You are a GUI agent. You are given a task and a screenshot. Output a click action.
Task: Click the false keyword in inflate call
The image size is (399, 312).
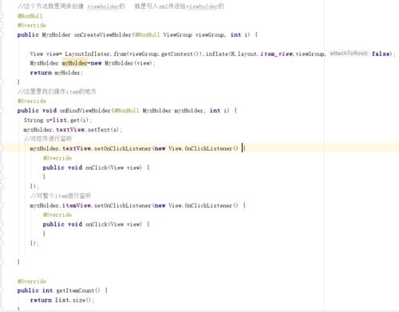381,54
